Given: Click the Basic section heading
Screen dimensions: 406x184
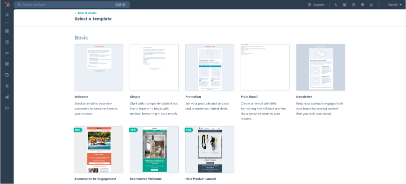Looking at the screenshot, I should tap(81, 38).
